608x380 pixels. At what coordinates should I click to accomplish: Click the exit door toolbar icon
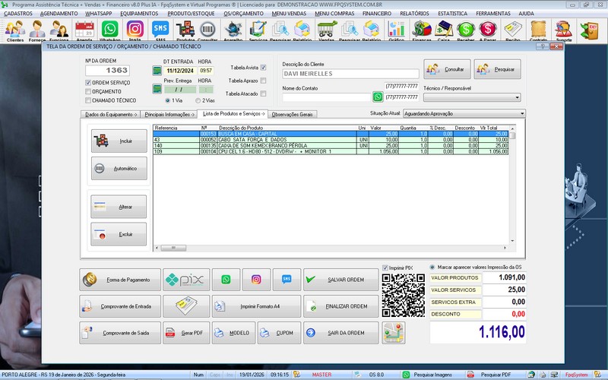(590, 30)
